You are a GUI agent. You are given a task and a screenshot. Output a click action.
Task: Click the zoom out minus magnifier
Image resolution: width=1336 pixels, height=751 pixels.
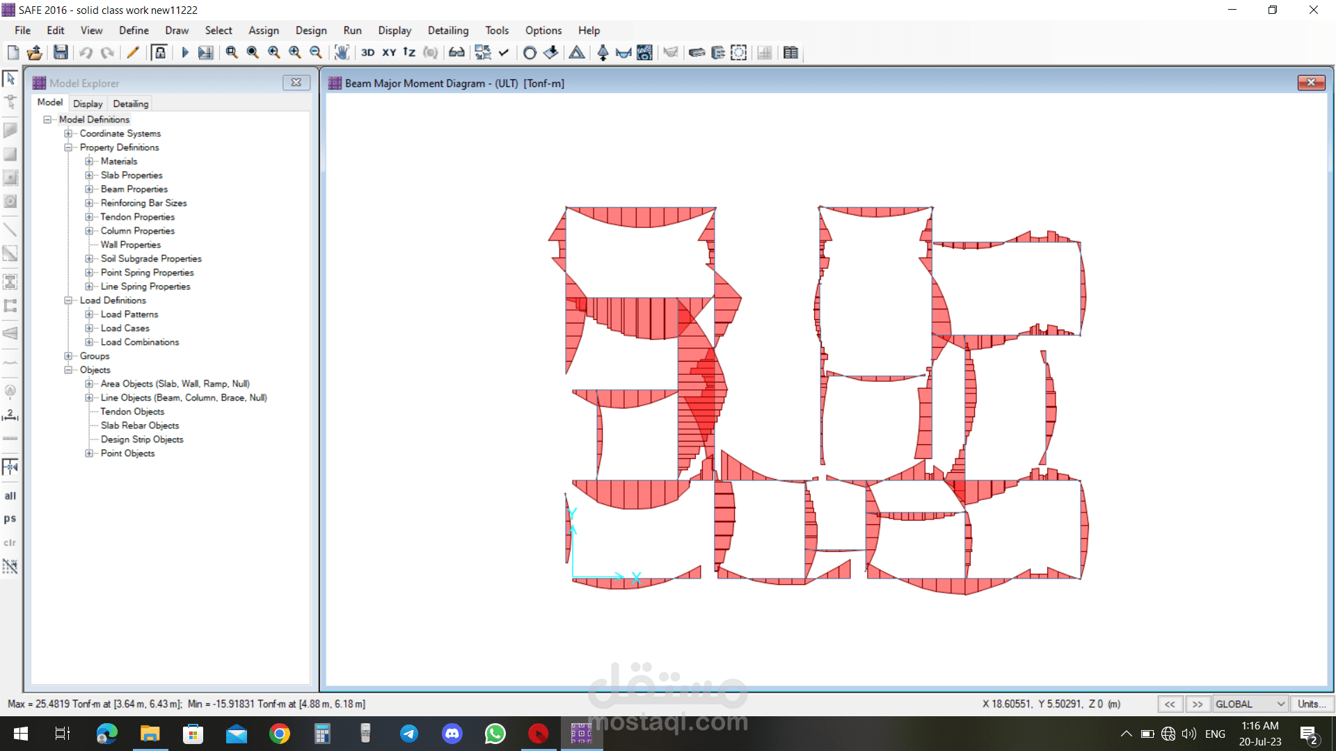click(x=316, y=52)
